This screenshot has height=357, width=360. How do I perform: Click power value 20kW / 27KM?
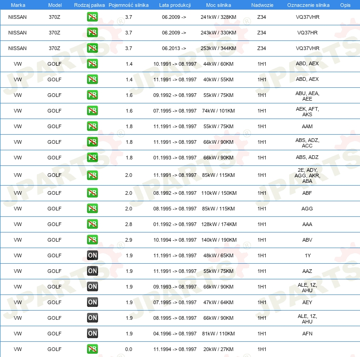[218, 349]
